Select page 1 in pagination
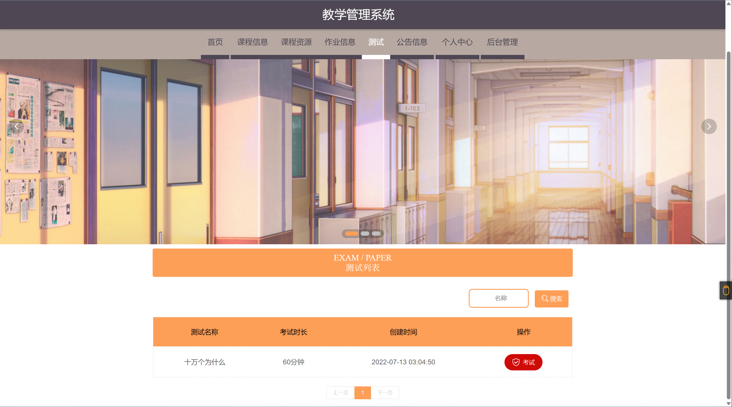The width and height of the screenshot is (732, 407). 362,392
